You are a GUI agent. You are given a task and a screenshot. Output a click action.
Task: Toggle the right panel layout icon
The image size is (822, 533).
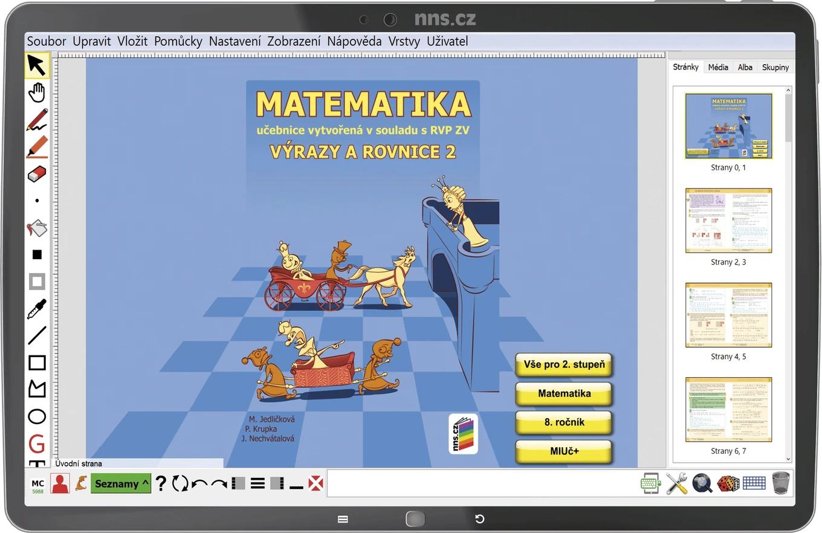277,483
